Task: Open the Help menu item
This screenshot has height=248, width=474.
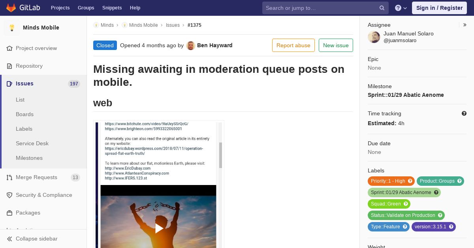Action: pyautogui.click(x=135, y=8)
